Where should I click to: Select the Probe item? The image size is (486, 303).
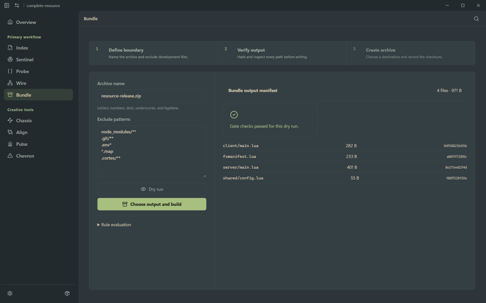pos(38,71)
